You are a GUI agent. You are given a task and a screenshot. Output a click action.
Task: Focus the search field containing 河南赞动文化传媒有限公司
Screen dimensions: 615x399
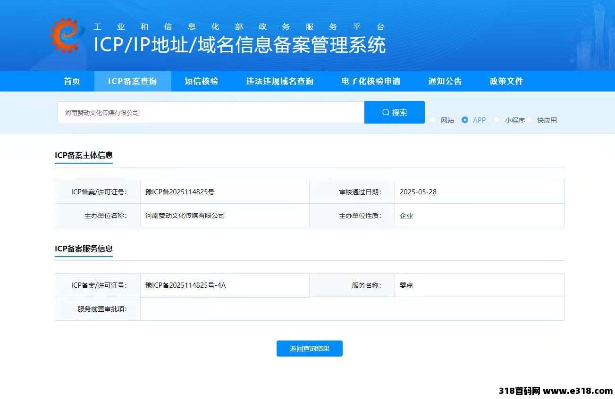coord(211,113)
